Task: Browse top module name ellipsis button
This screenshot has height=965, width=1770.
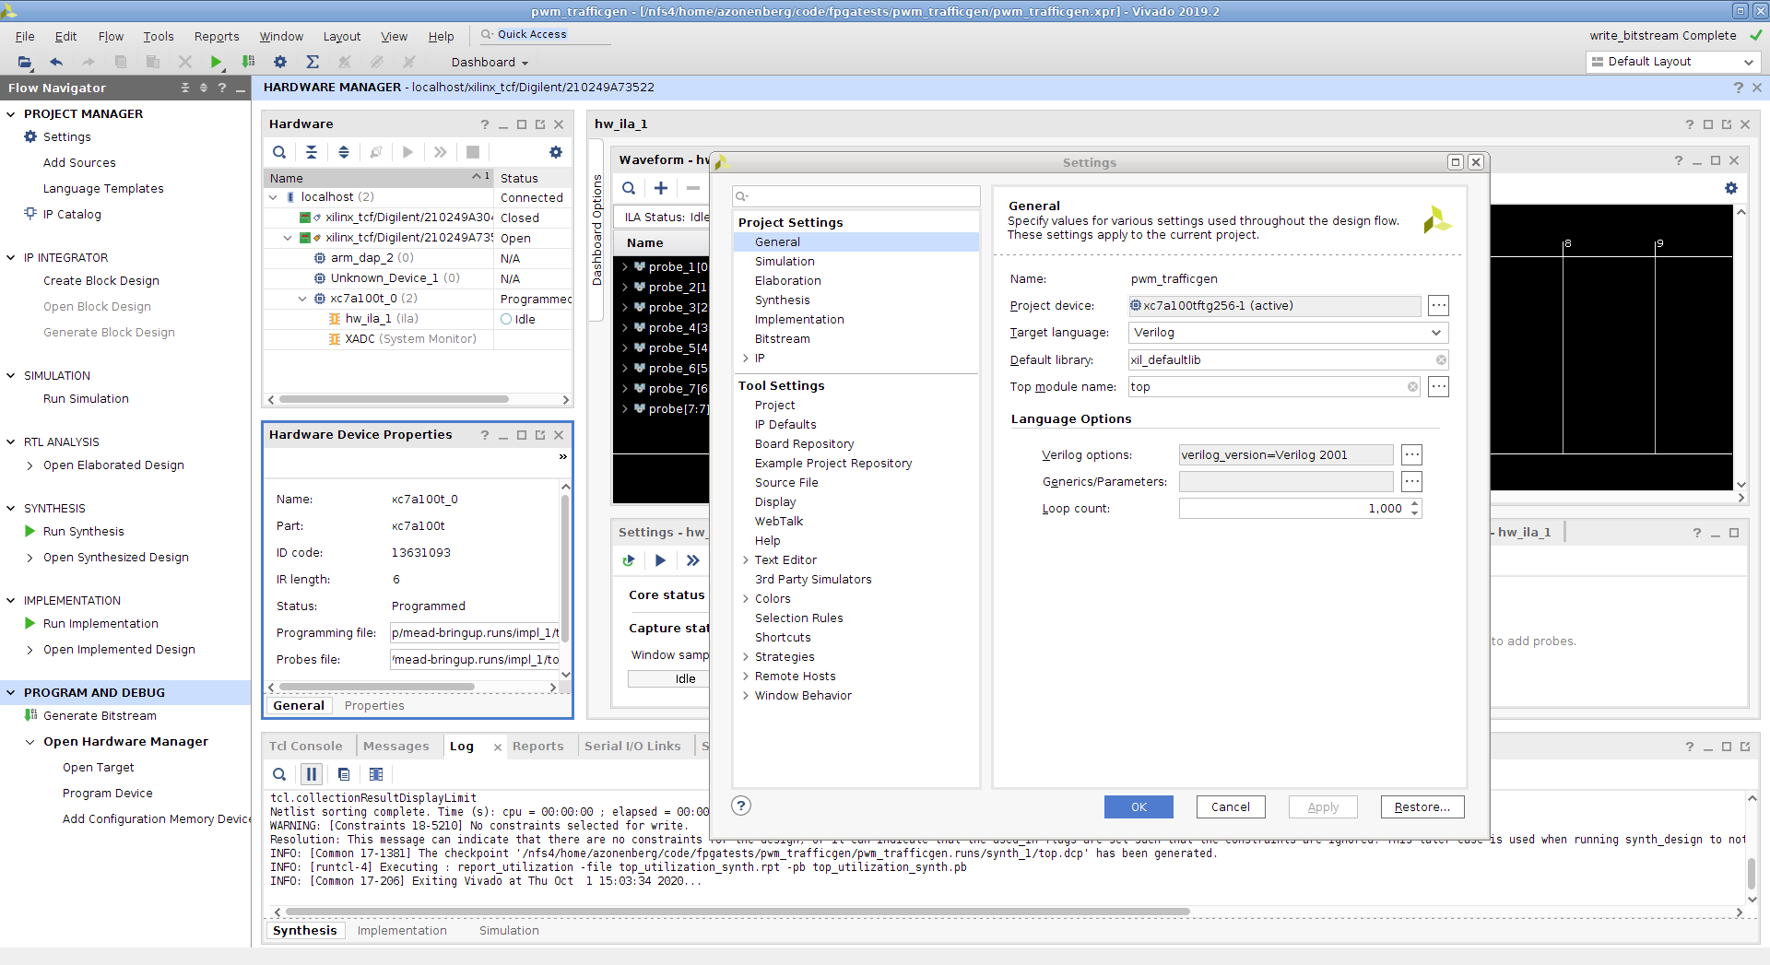Action: (x=1438, y=386)
